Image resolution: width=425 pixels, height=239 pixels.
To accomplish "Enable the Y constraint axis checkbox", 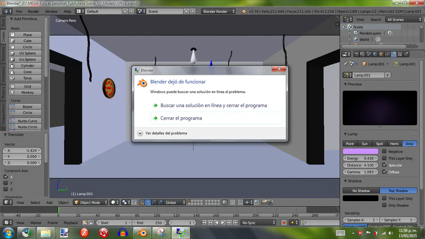I will (x=6, y=183).
